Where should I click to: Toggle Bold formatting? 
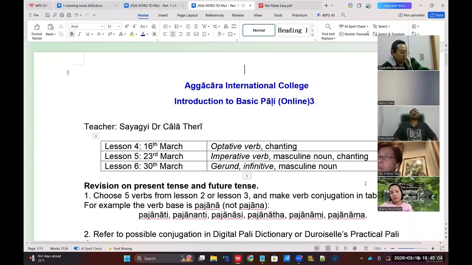tap(72, 34)
